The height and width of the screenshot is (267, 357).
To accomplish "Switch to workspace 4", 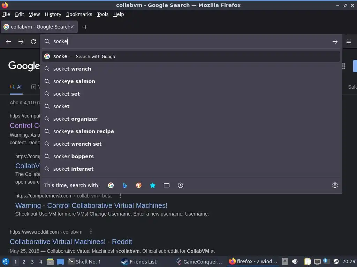I will pos(41,262).
